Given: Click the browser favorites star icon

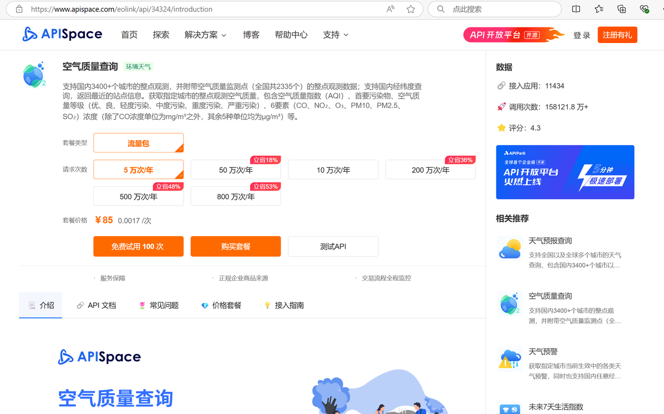Looking at the screenshot, I should pos(410,9).
